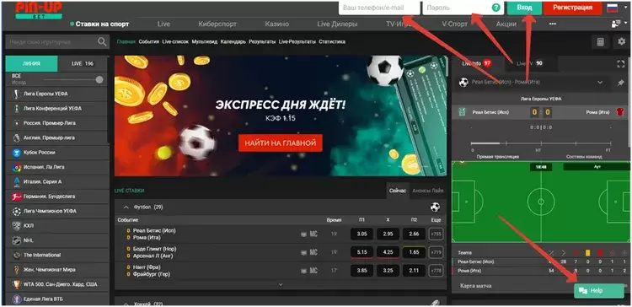Pin the Реал Бетис match widget
The height and width of the screenshot is (307, 632).
621,83
